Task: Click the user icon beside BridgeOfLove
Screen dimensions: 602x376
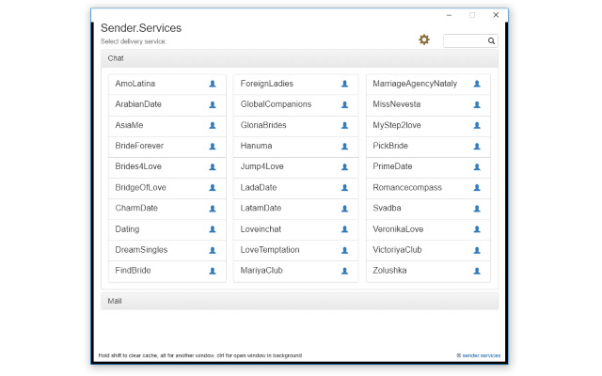Action: coord(213,187)
